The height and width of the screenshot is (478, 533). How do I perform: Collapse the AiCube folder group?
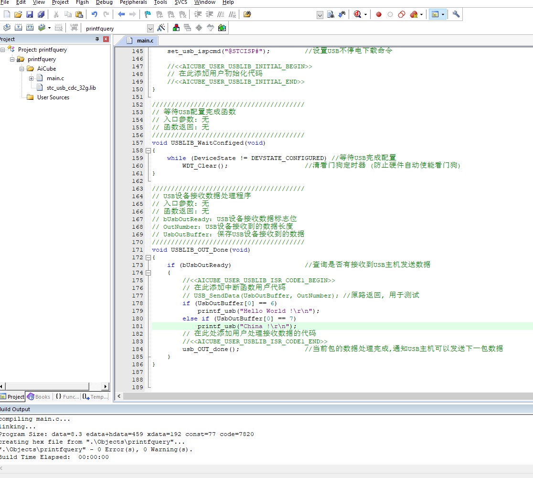22,69
